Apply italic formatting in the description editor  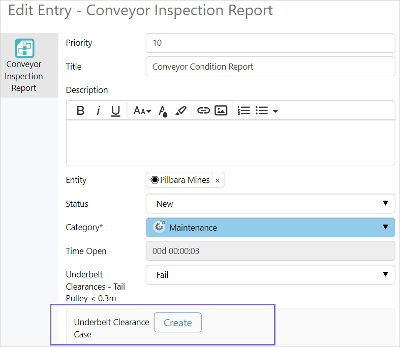click(98, 110)
